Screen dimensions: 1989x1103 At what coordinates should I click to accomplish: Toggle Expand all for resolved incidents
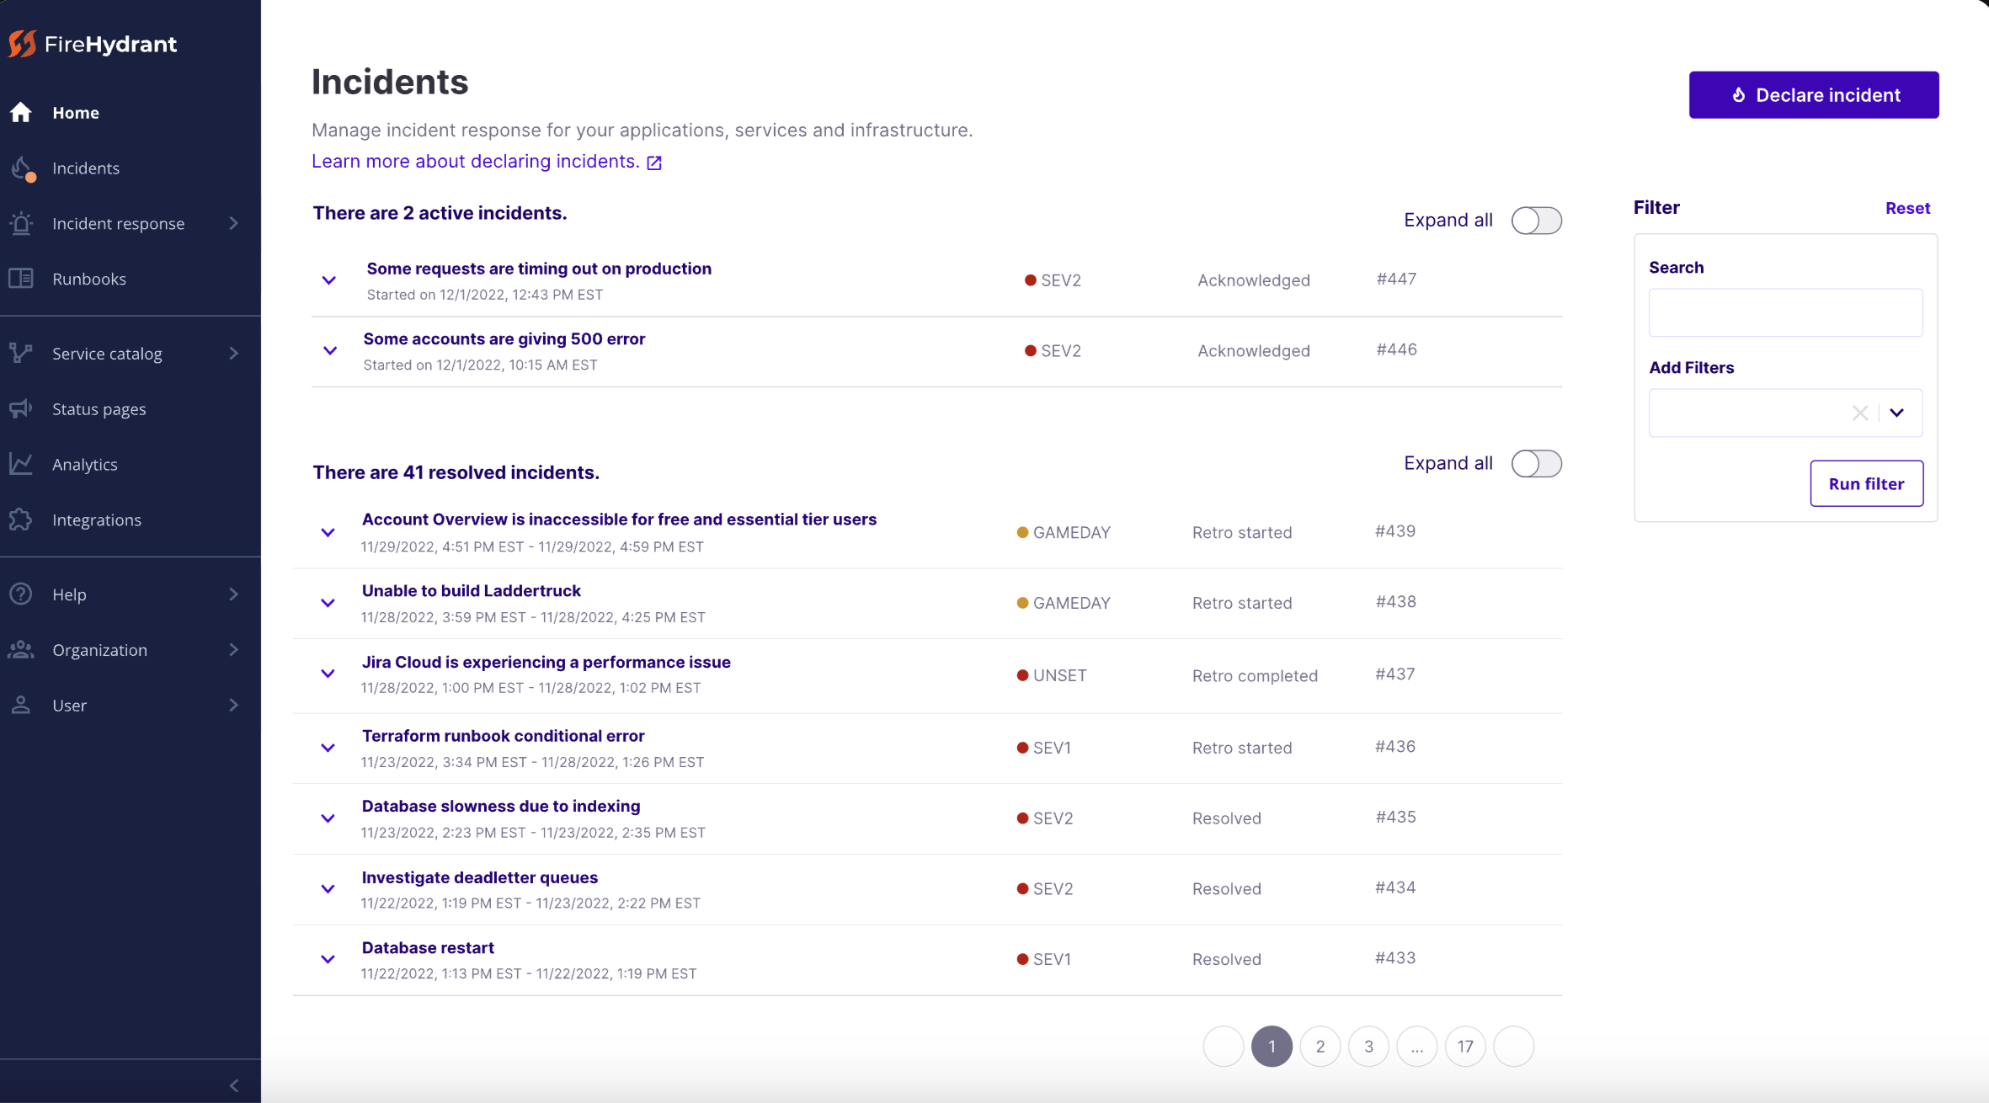coord(1536,464)
